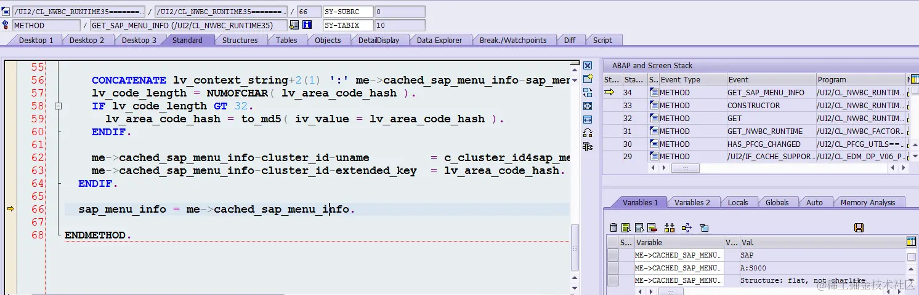Image resolution: width=919 pixels, height=295 pixels.
Task: Click the blue info icon beside method name
Action: [x=307, y=25]
